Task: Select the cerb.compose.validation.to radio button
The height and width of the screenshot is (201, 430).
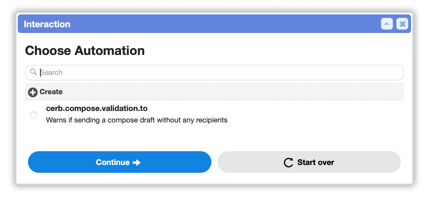Action: (x=34, y=115)
